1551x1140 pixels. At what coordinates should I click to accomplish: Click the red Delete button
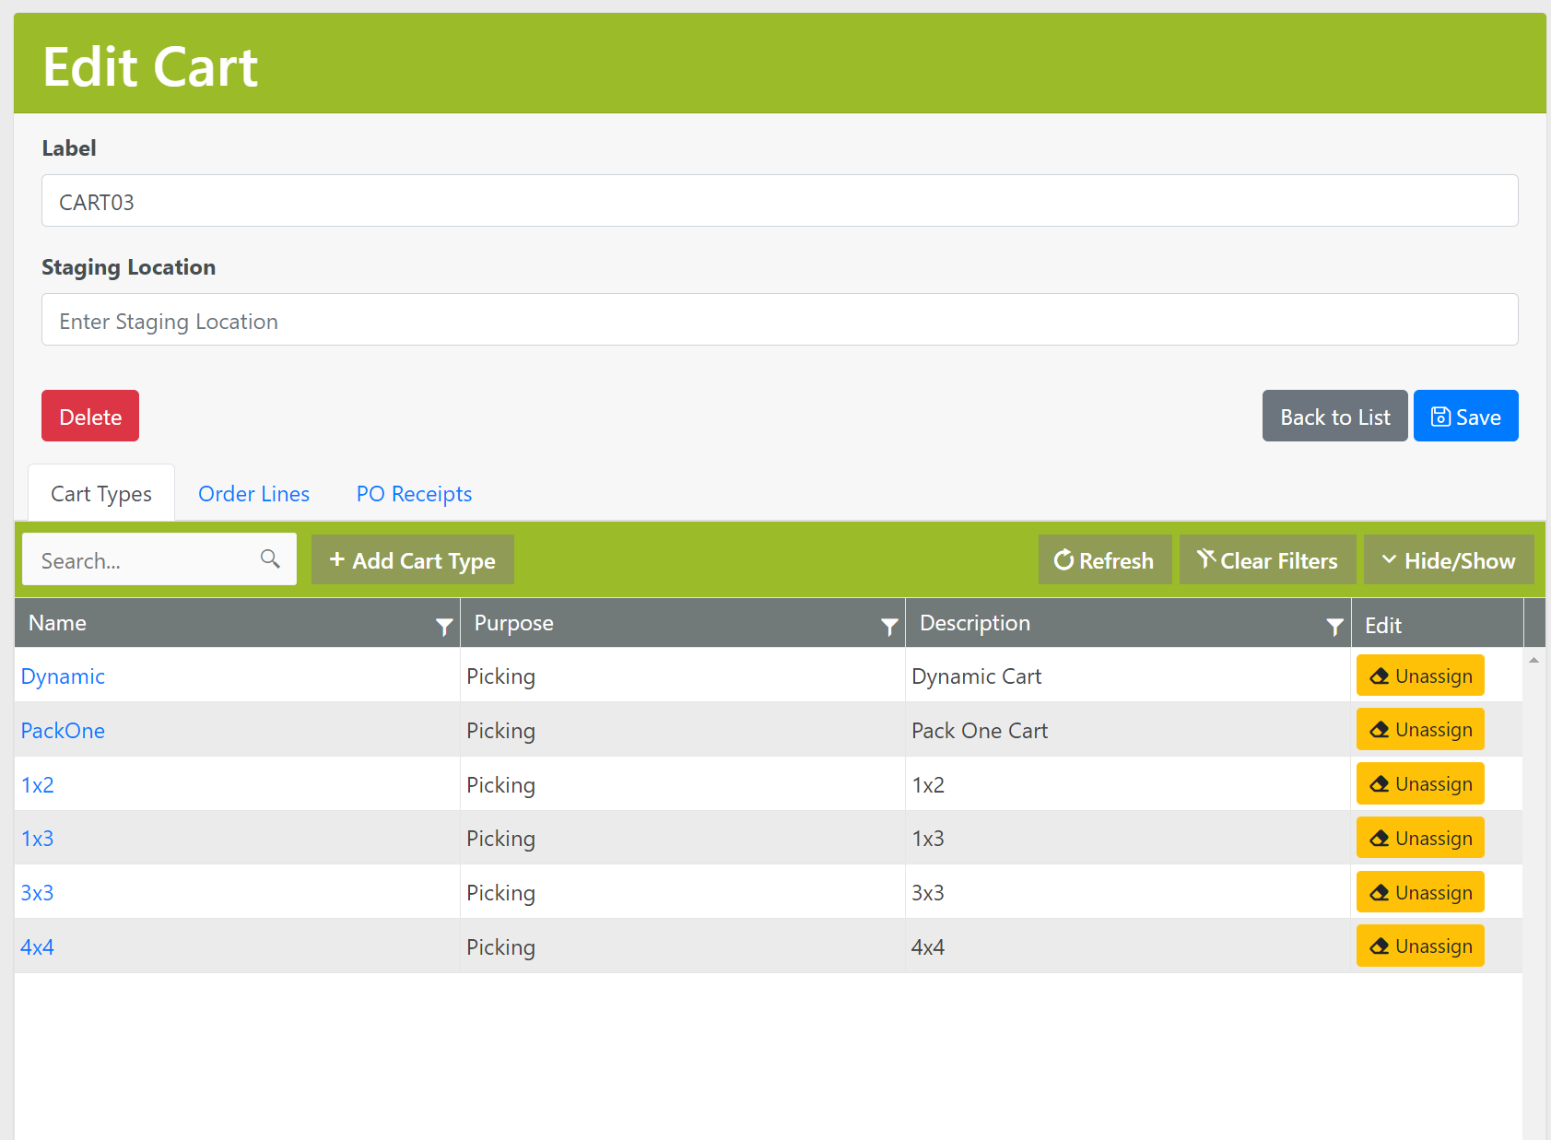[x=90, y=416]
